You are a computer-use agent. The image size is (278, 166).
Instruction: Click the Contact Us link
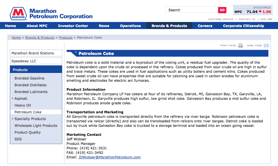247,19
